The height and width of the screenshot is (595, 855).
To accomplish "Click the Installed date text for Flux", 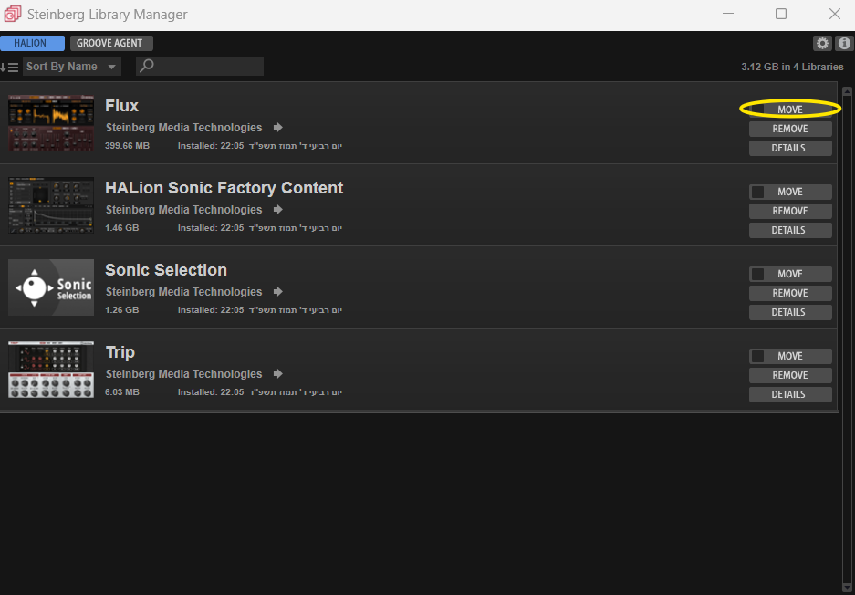I will 259,146.
